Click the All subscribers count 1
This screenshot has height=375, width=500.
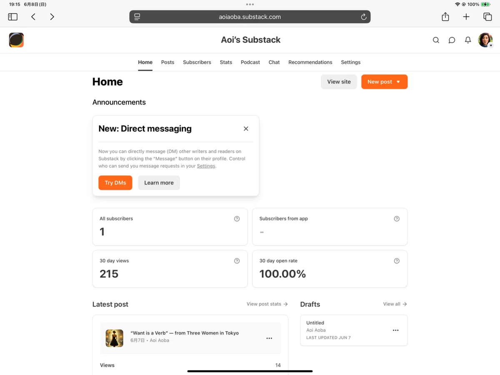pyautogui.click(x=102, y=232)
